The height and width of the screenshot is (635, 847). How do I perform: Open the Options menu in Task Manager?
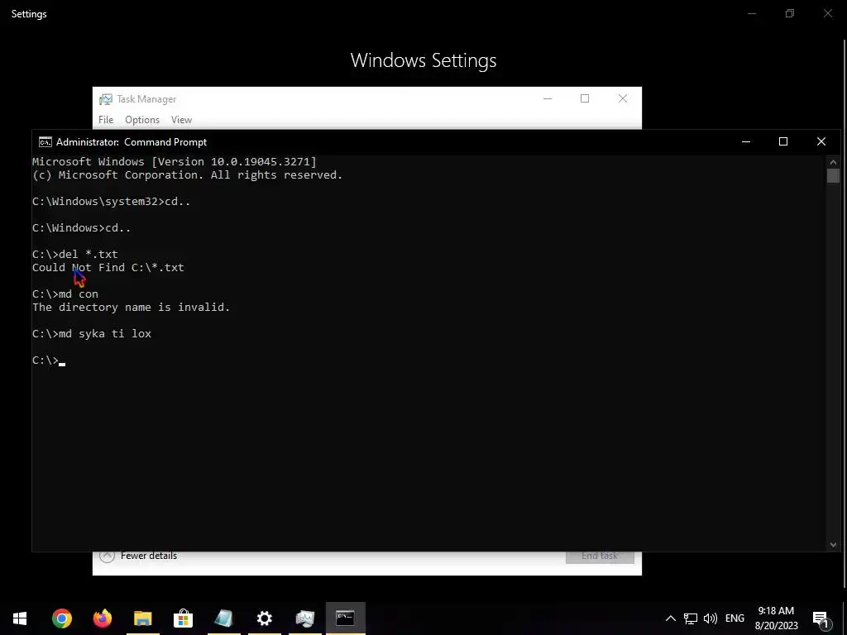142,120
